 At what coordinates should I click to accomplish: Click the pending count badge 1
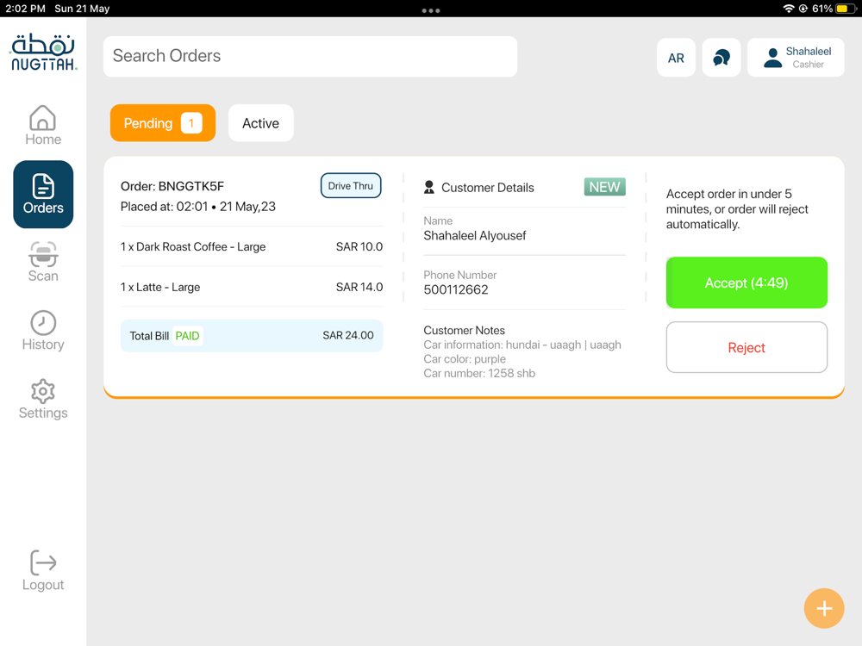191,123
